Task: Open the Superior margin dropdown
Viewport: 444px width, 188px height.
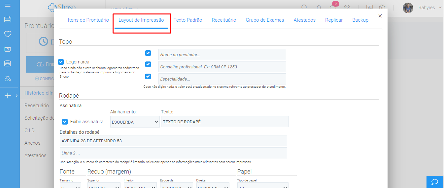Action: point(104,186)
